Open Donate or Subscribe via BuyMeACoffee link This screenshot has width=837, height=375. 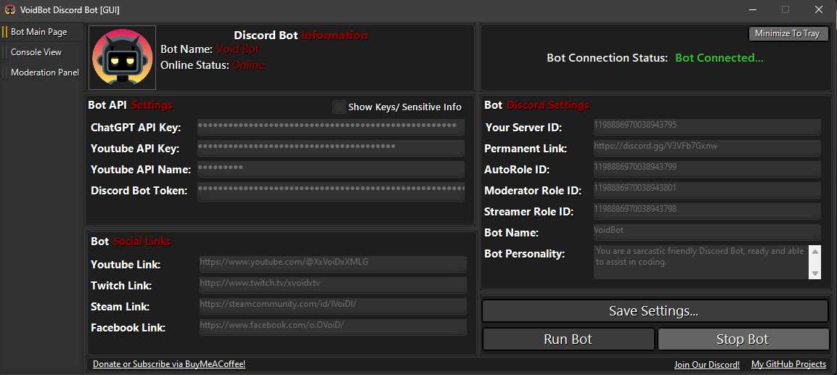pyautogui.click(x=168, y=364)
